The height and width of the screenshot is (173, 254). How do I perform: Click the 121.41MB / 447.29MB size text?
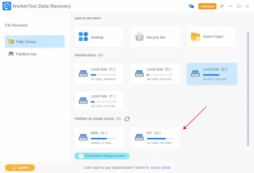coord(159,143)
